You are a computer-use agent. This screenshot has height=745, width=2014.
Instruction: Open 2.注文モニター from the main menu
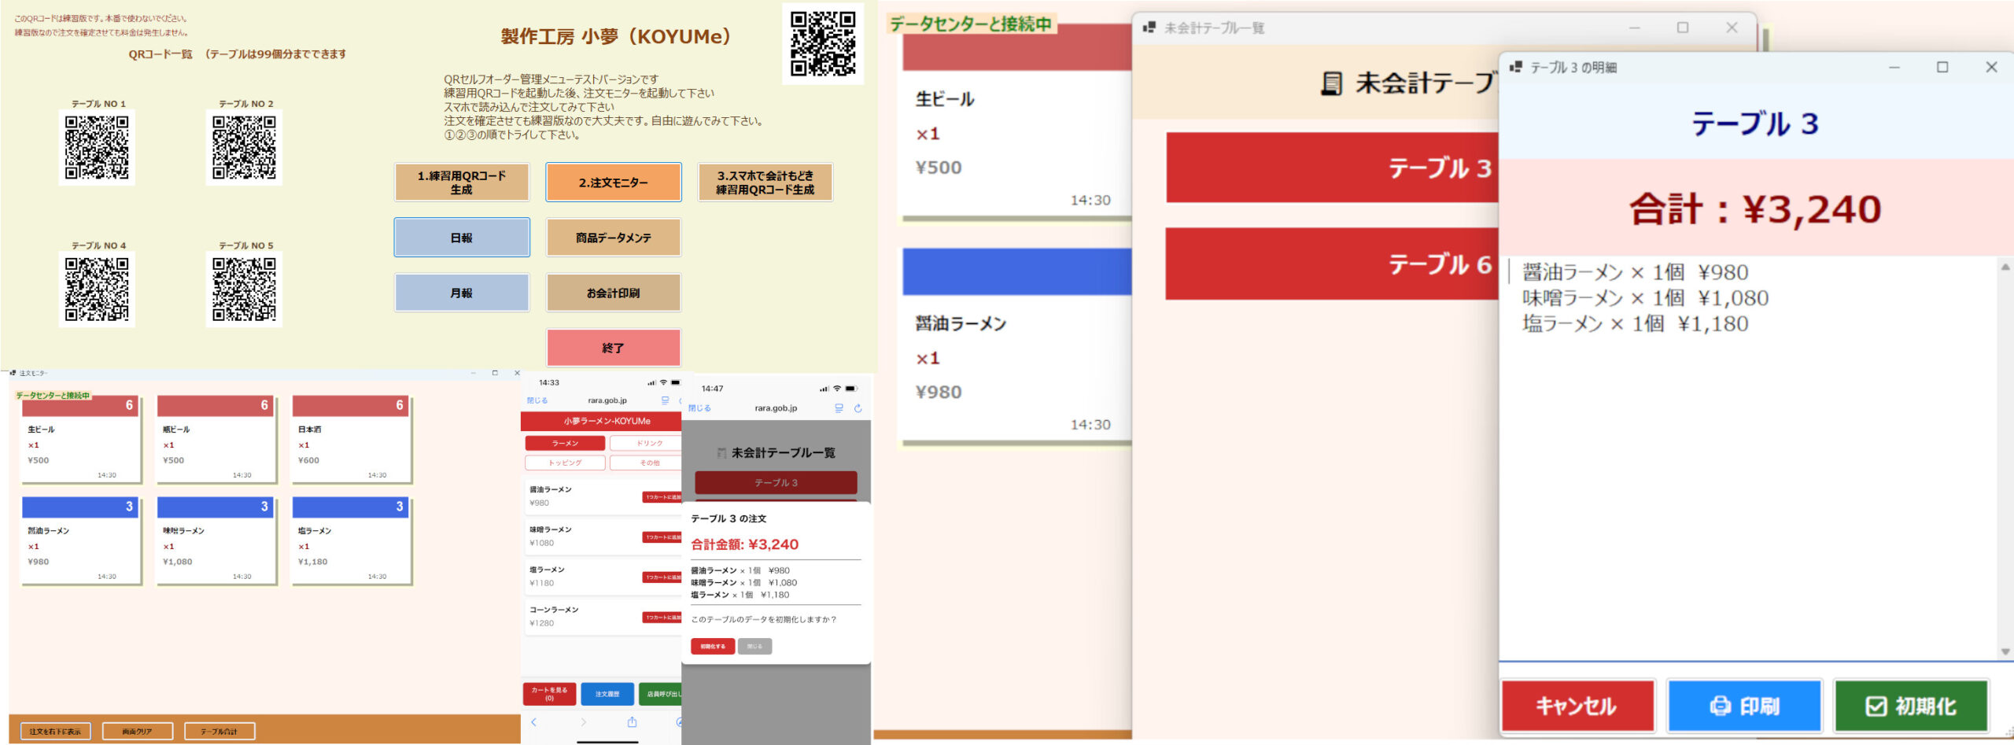[x=614, y=183]
